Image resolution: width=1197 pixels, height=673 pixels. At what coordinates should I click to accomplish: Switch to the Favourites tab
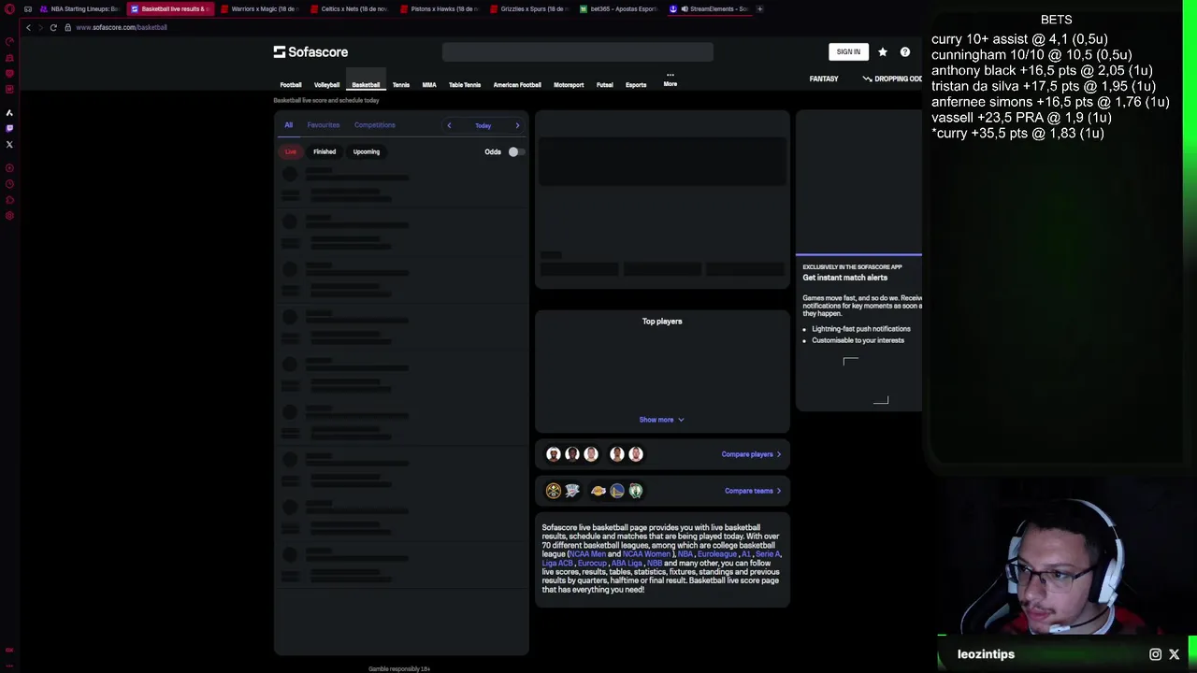(x=324, y=125)
